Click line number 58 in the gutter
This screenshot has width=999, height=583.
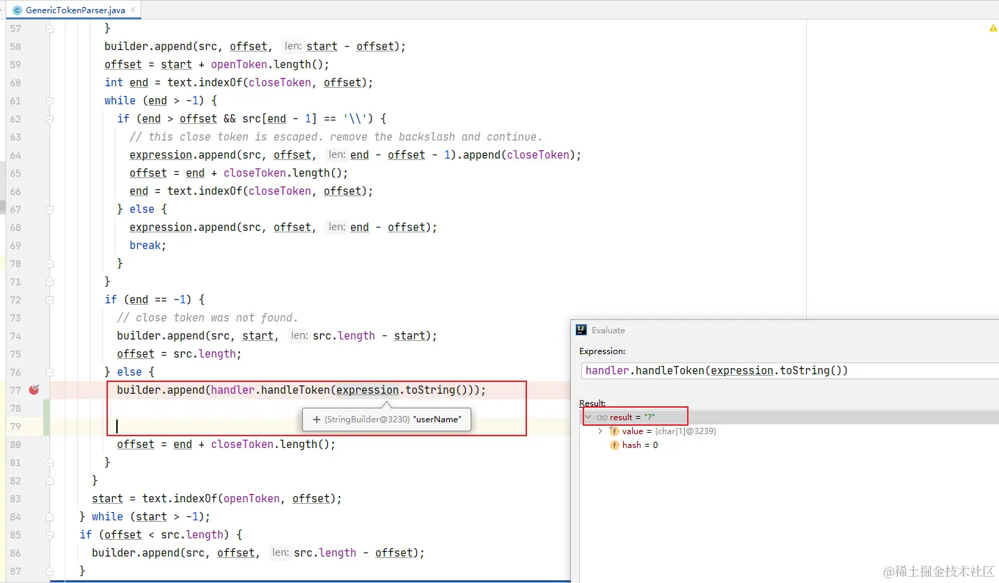click(x=15, y=47)
